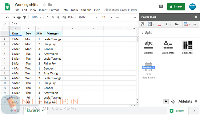The height and width of the screenshot is (115, 200).
Task: Select the Bender cell in row 4
Action: 53,49
